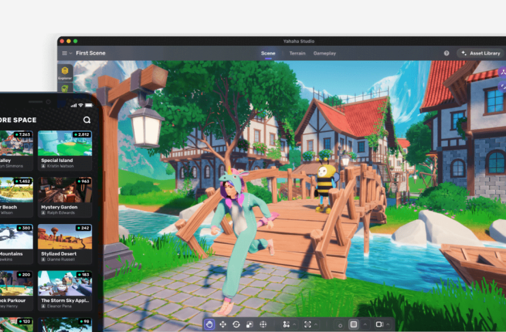Viewport: 506px width, 332px height.
Task: Click author name Dianne Russell
Action: click(x=61, y=260)
